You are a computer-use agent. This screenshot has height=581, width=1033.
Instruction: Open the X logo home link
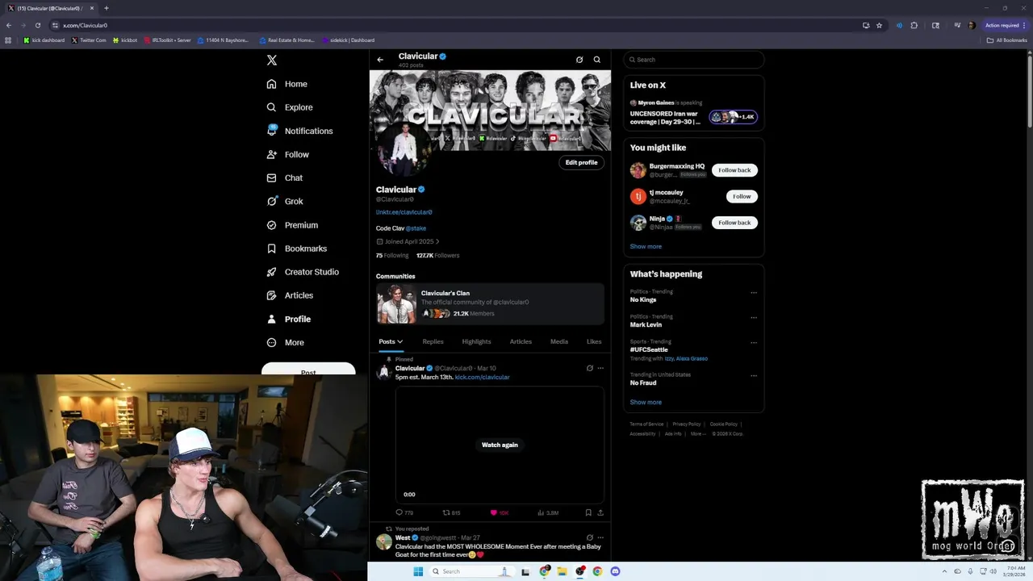click(x=272, y=60)
